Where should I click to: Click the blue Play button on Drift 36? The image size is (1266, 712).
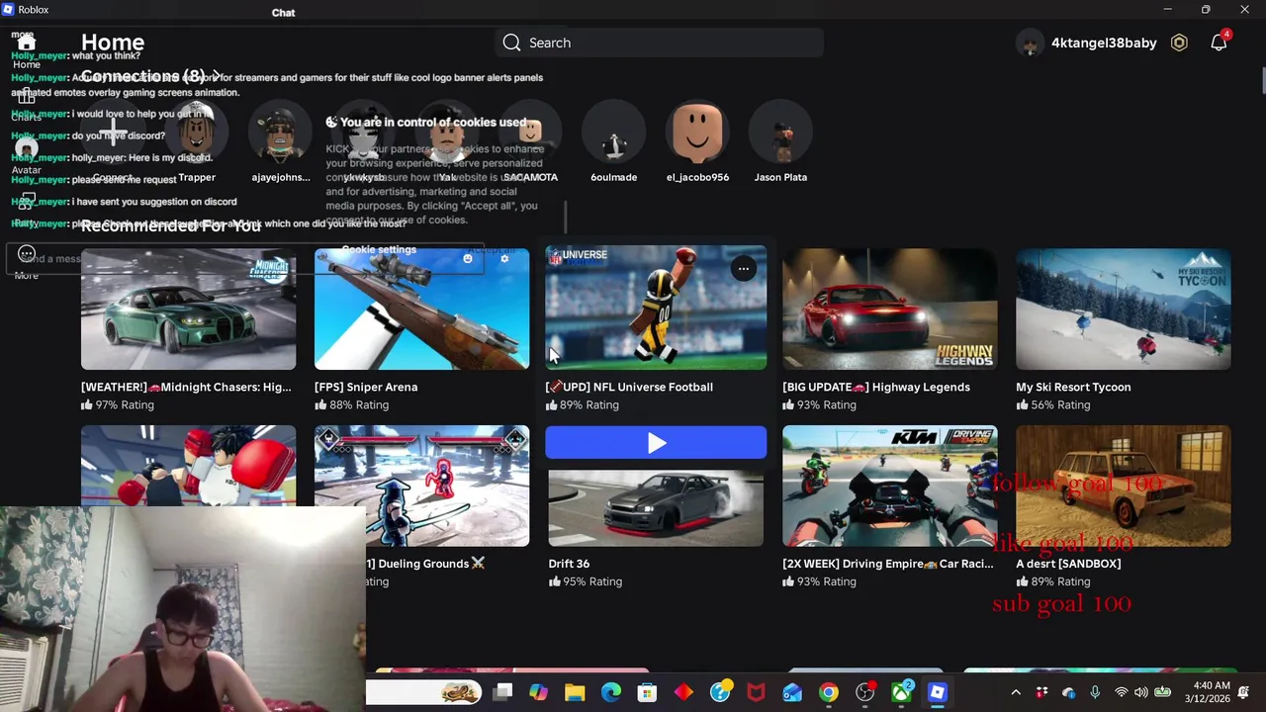tap(656, 443)
